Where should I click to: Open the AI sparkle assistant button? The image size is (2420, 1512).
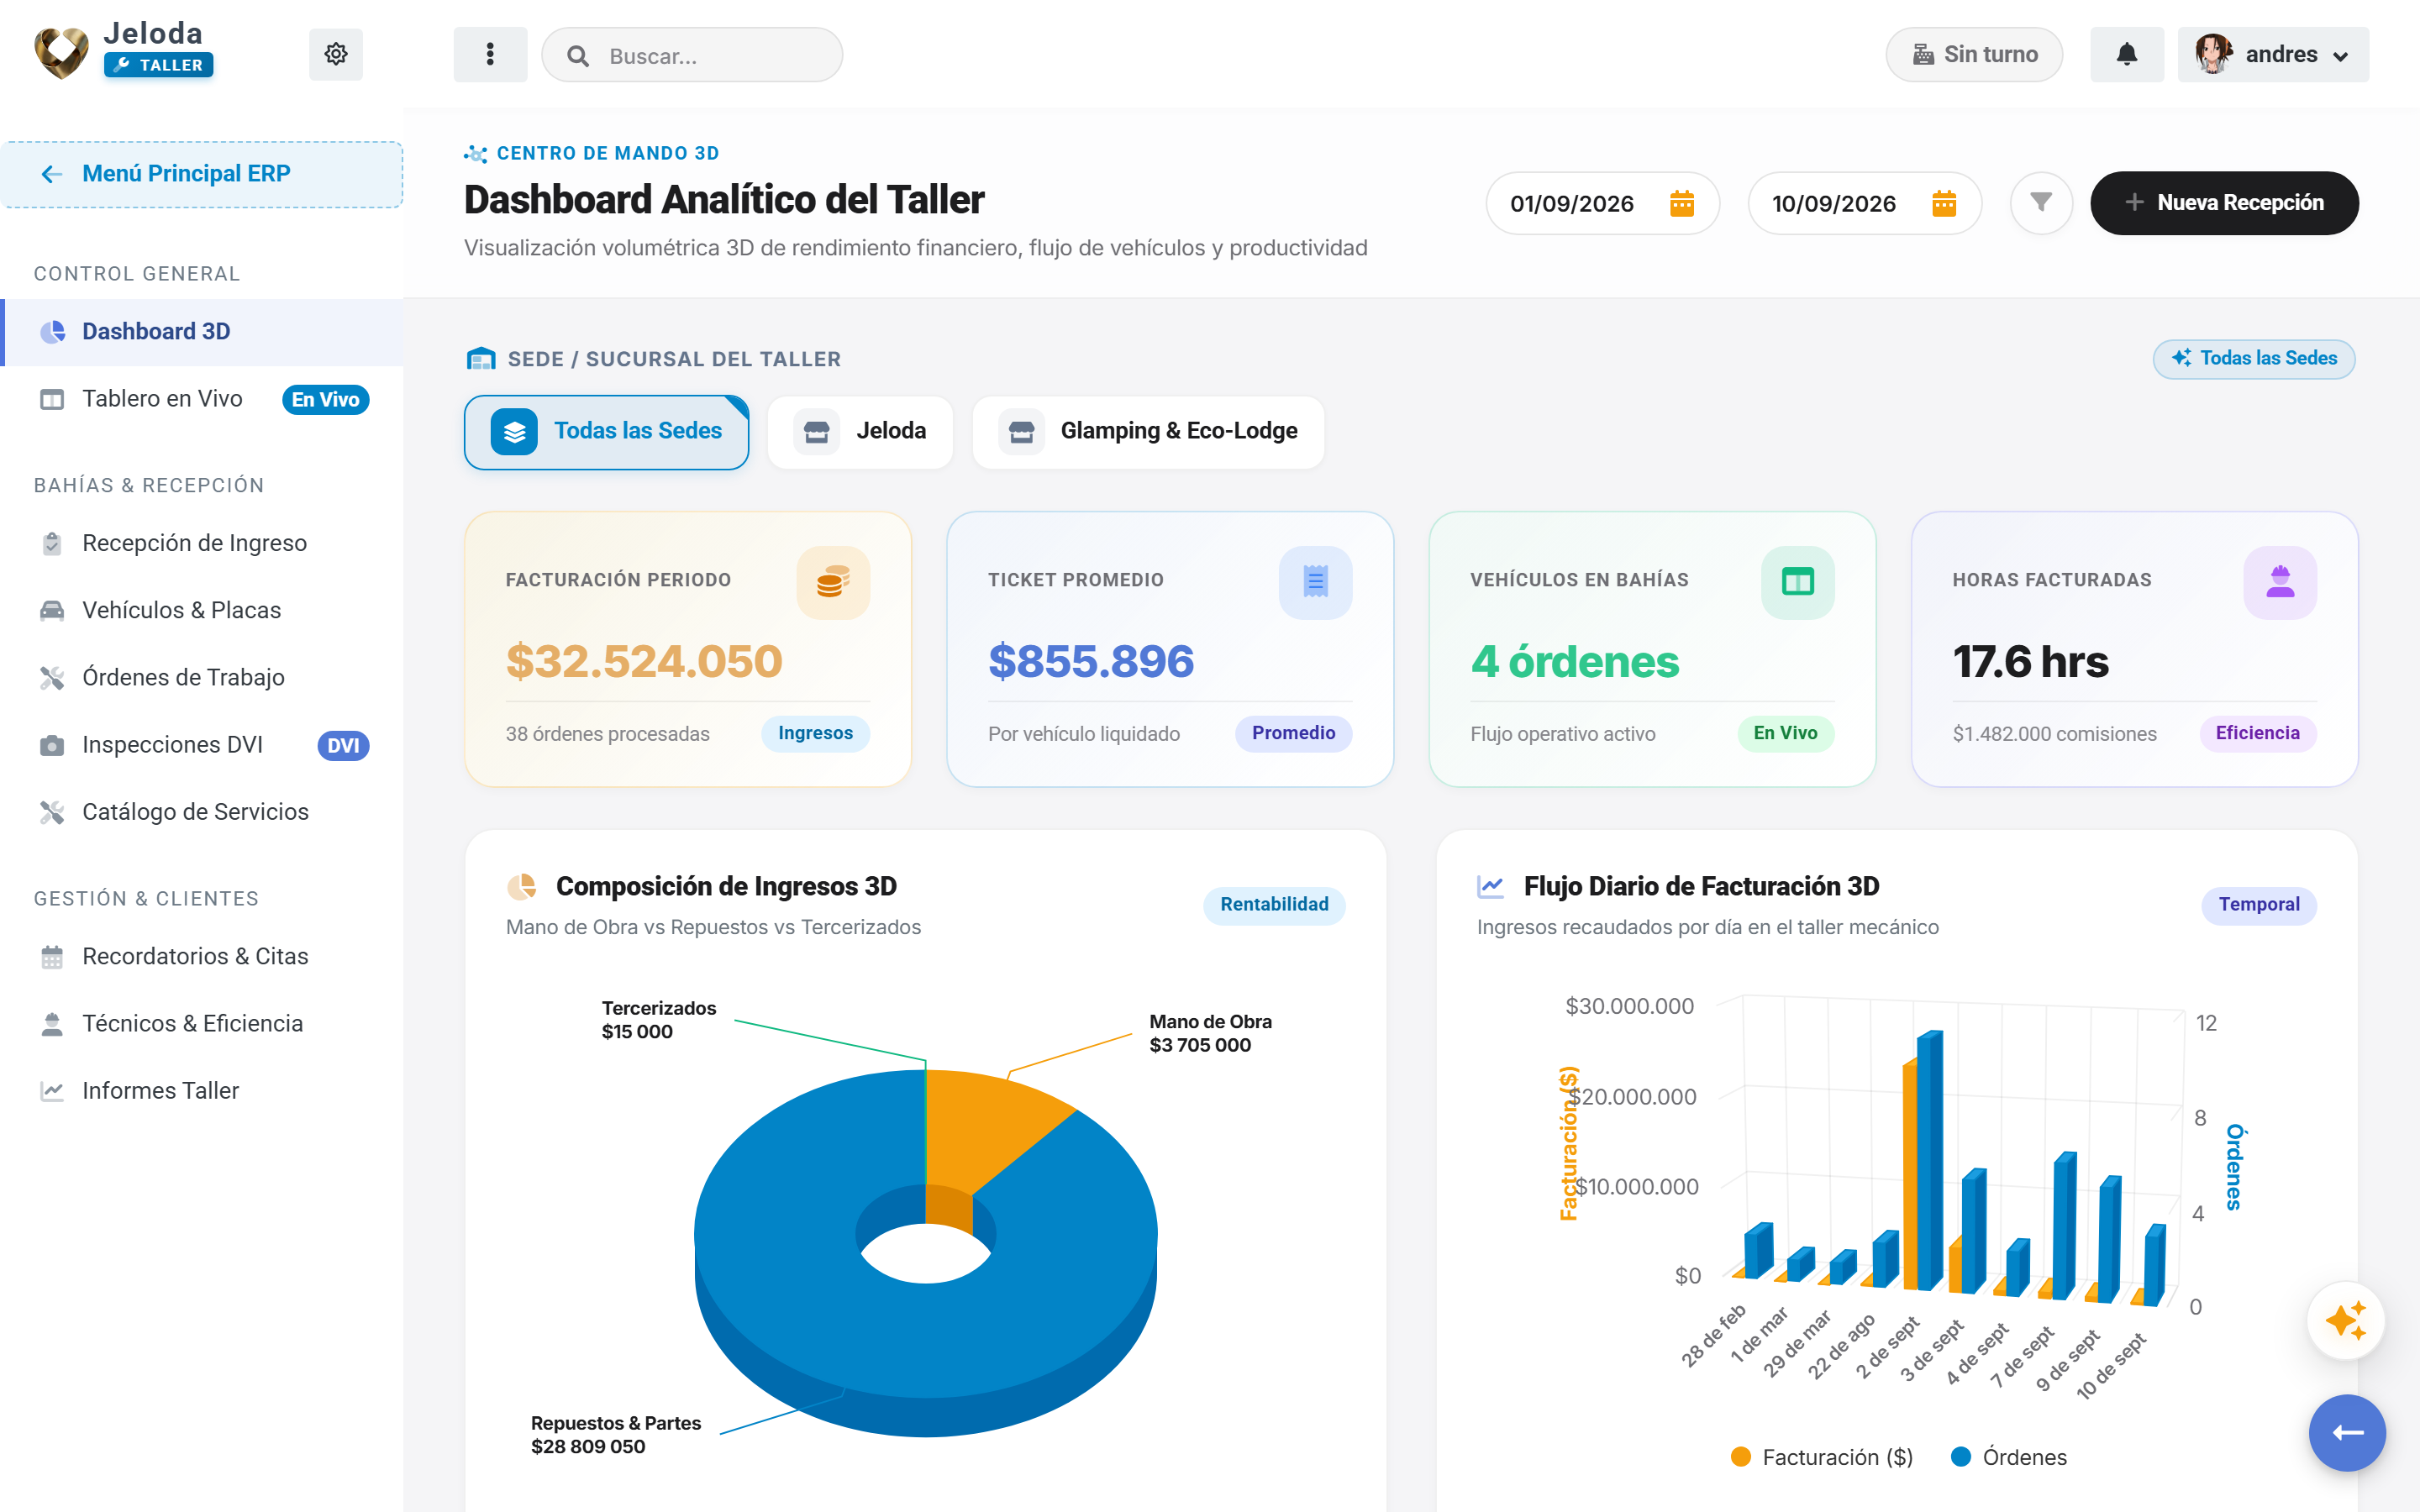2346,1320
